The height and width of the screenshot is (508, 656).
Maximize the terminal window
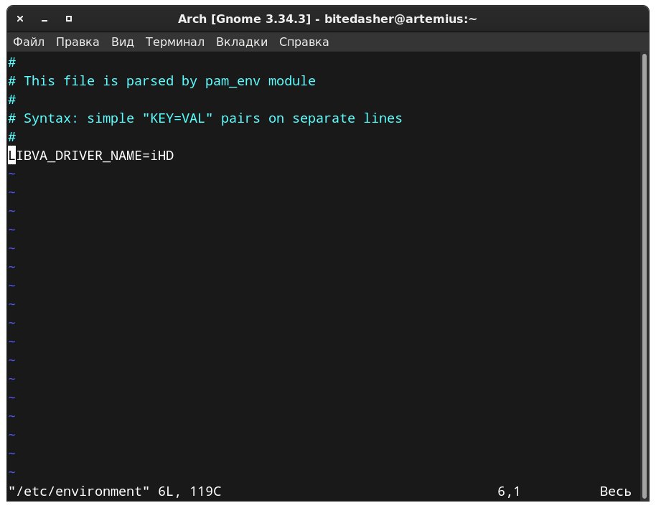(x=69, y=19)
